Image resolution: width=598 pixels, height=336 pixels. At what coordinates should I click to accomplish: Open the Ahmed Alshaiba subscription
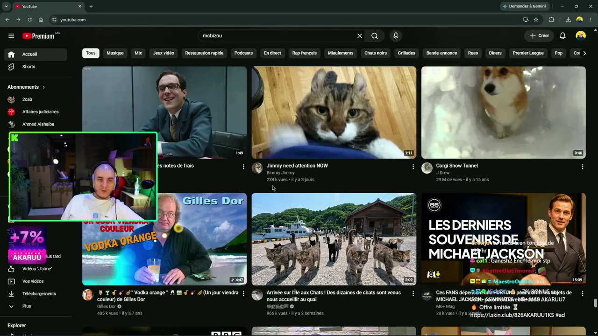36,124
